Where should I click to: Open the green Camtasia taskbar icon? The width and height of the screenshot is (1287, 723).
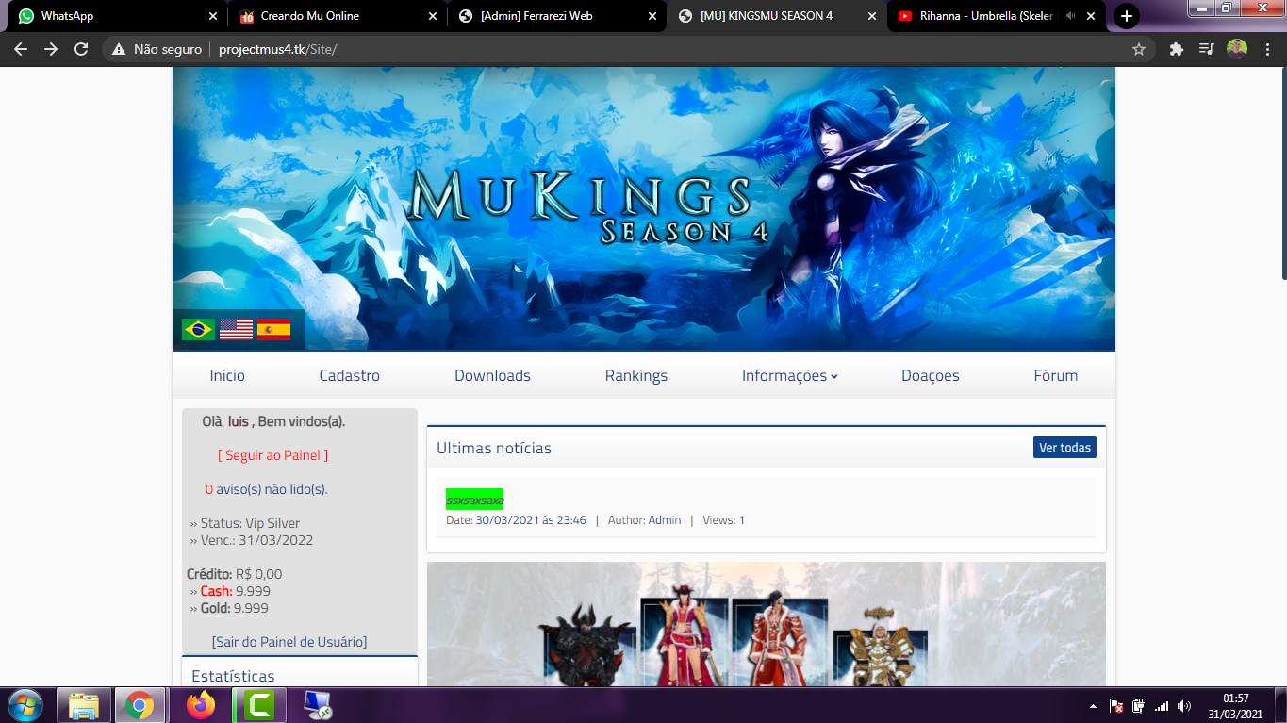pyautogui.click(x=257, y=705)
